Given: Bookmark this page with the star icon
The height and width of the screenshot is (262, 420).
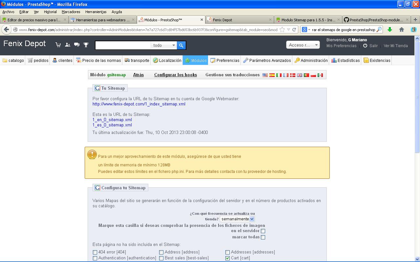Looking at the screenshot, I should (282, 29).
